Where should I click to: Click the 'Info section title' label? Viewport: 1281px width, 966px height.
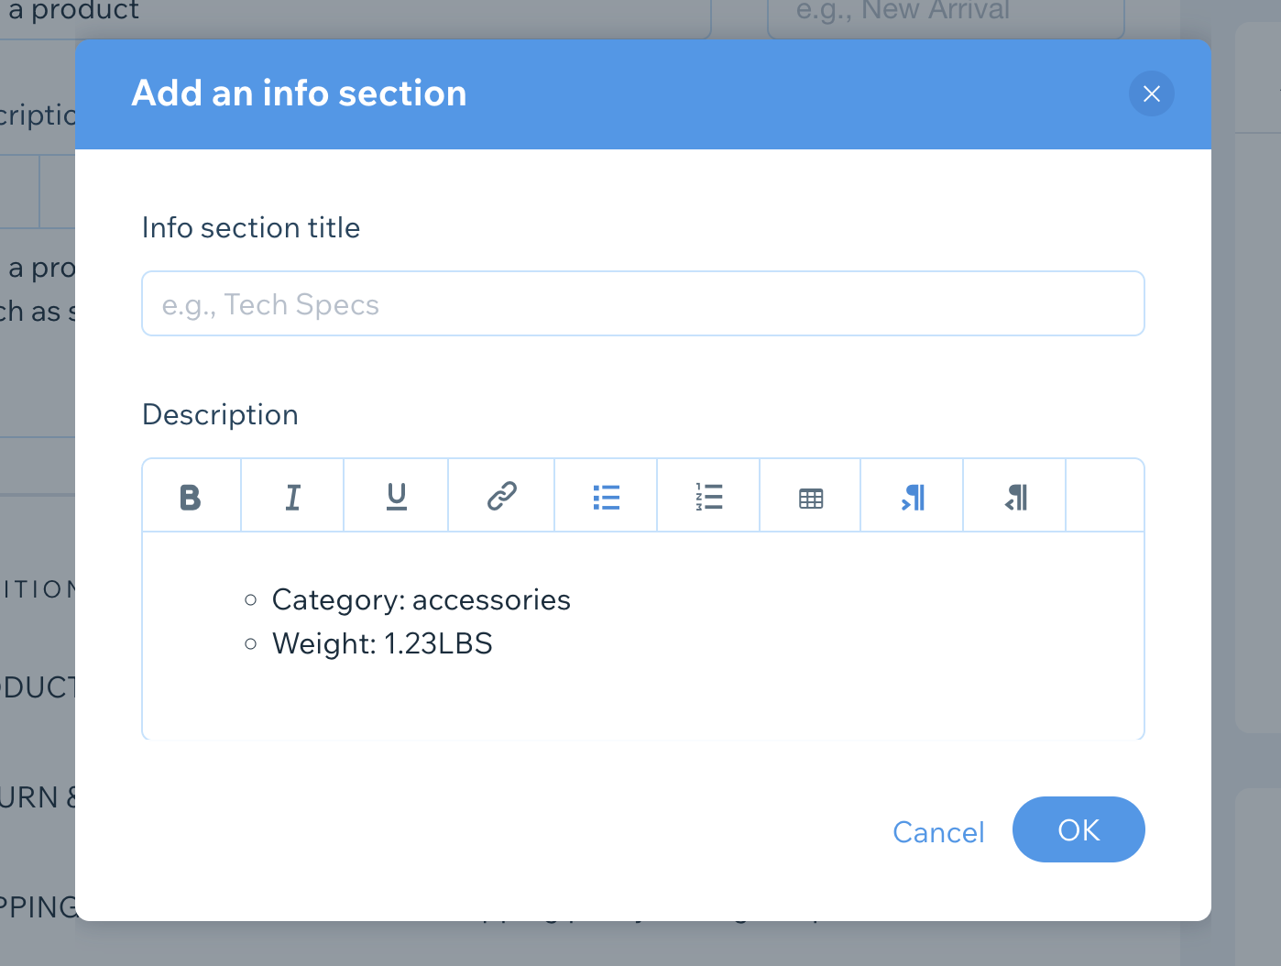pyautogui.click(x=251, y=227)
